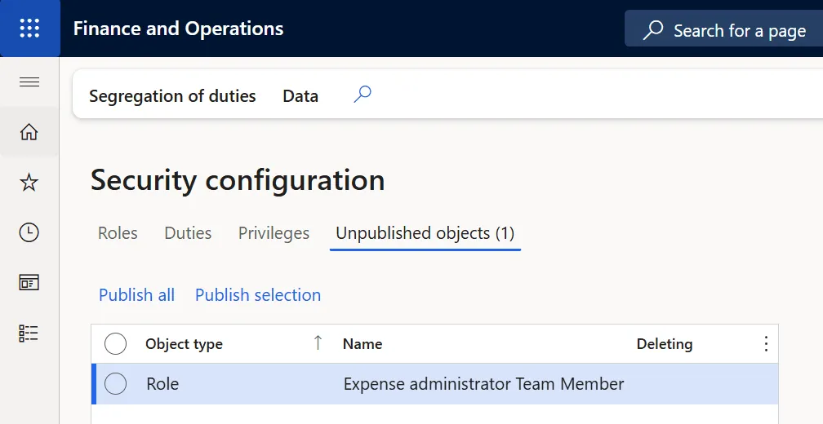This screenshot has width=823, height=424.
Task: Expand the navigation pane hamburger menu
Action: [29, 82]
